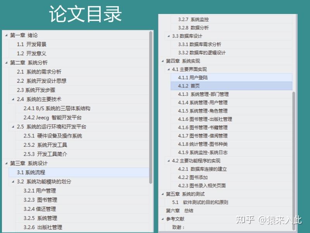This screenshot has height=233, width=310.
Task: Go to 4.2.1 数据库连接的建立
Action: [x=202, y=169]
